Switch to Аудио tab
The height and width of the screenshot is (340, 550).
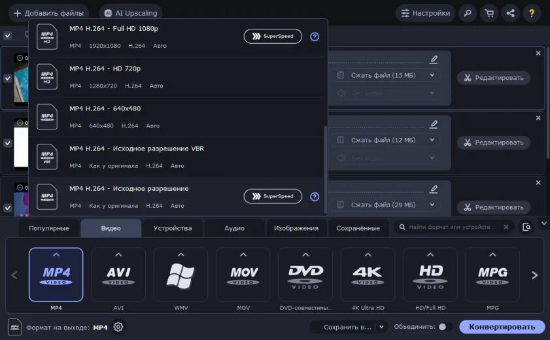point(234,228)
